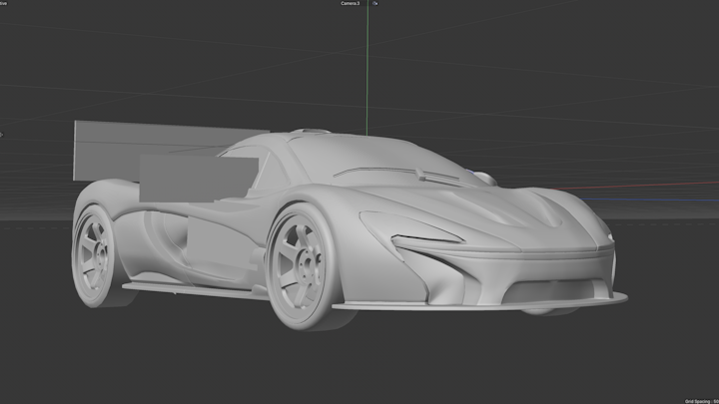Image resolution: width=719 pixels, height=404 pixels.
Task: Click the small icon right of Camera.3
Action: click(375, 3)
